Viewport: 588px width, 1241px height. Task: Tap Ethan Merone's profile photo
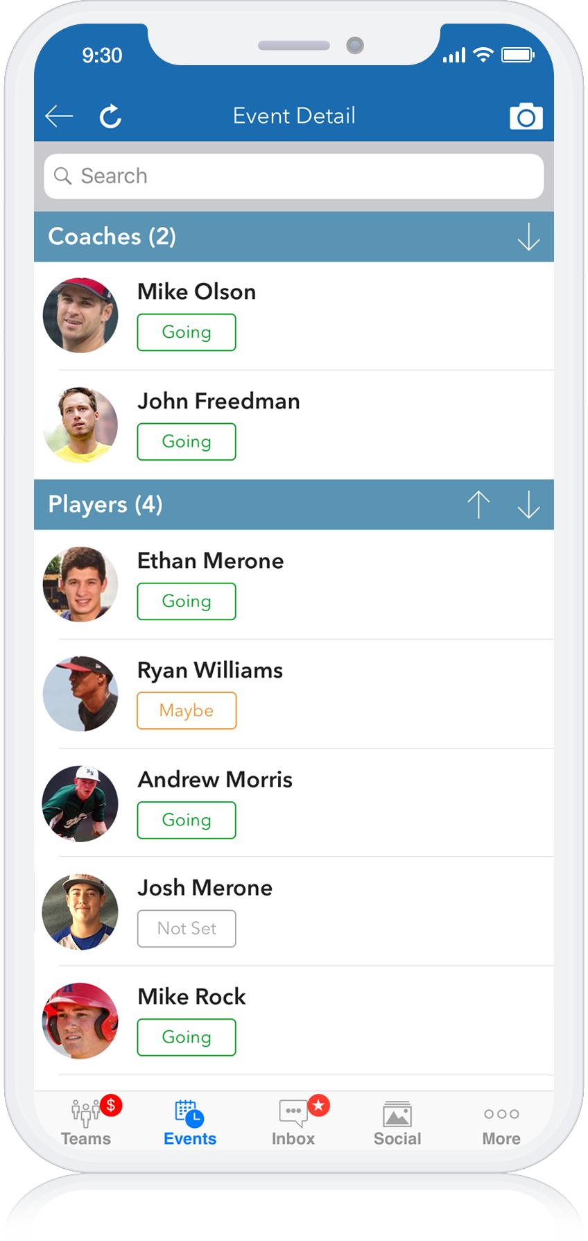point(80,584)
